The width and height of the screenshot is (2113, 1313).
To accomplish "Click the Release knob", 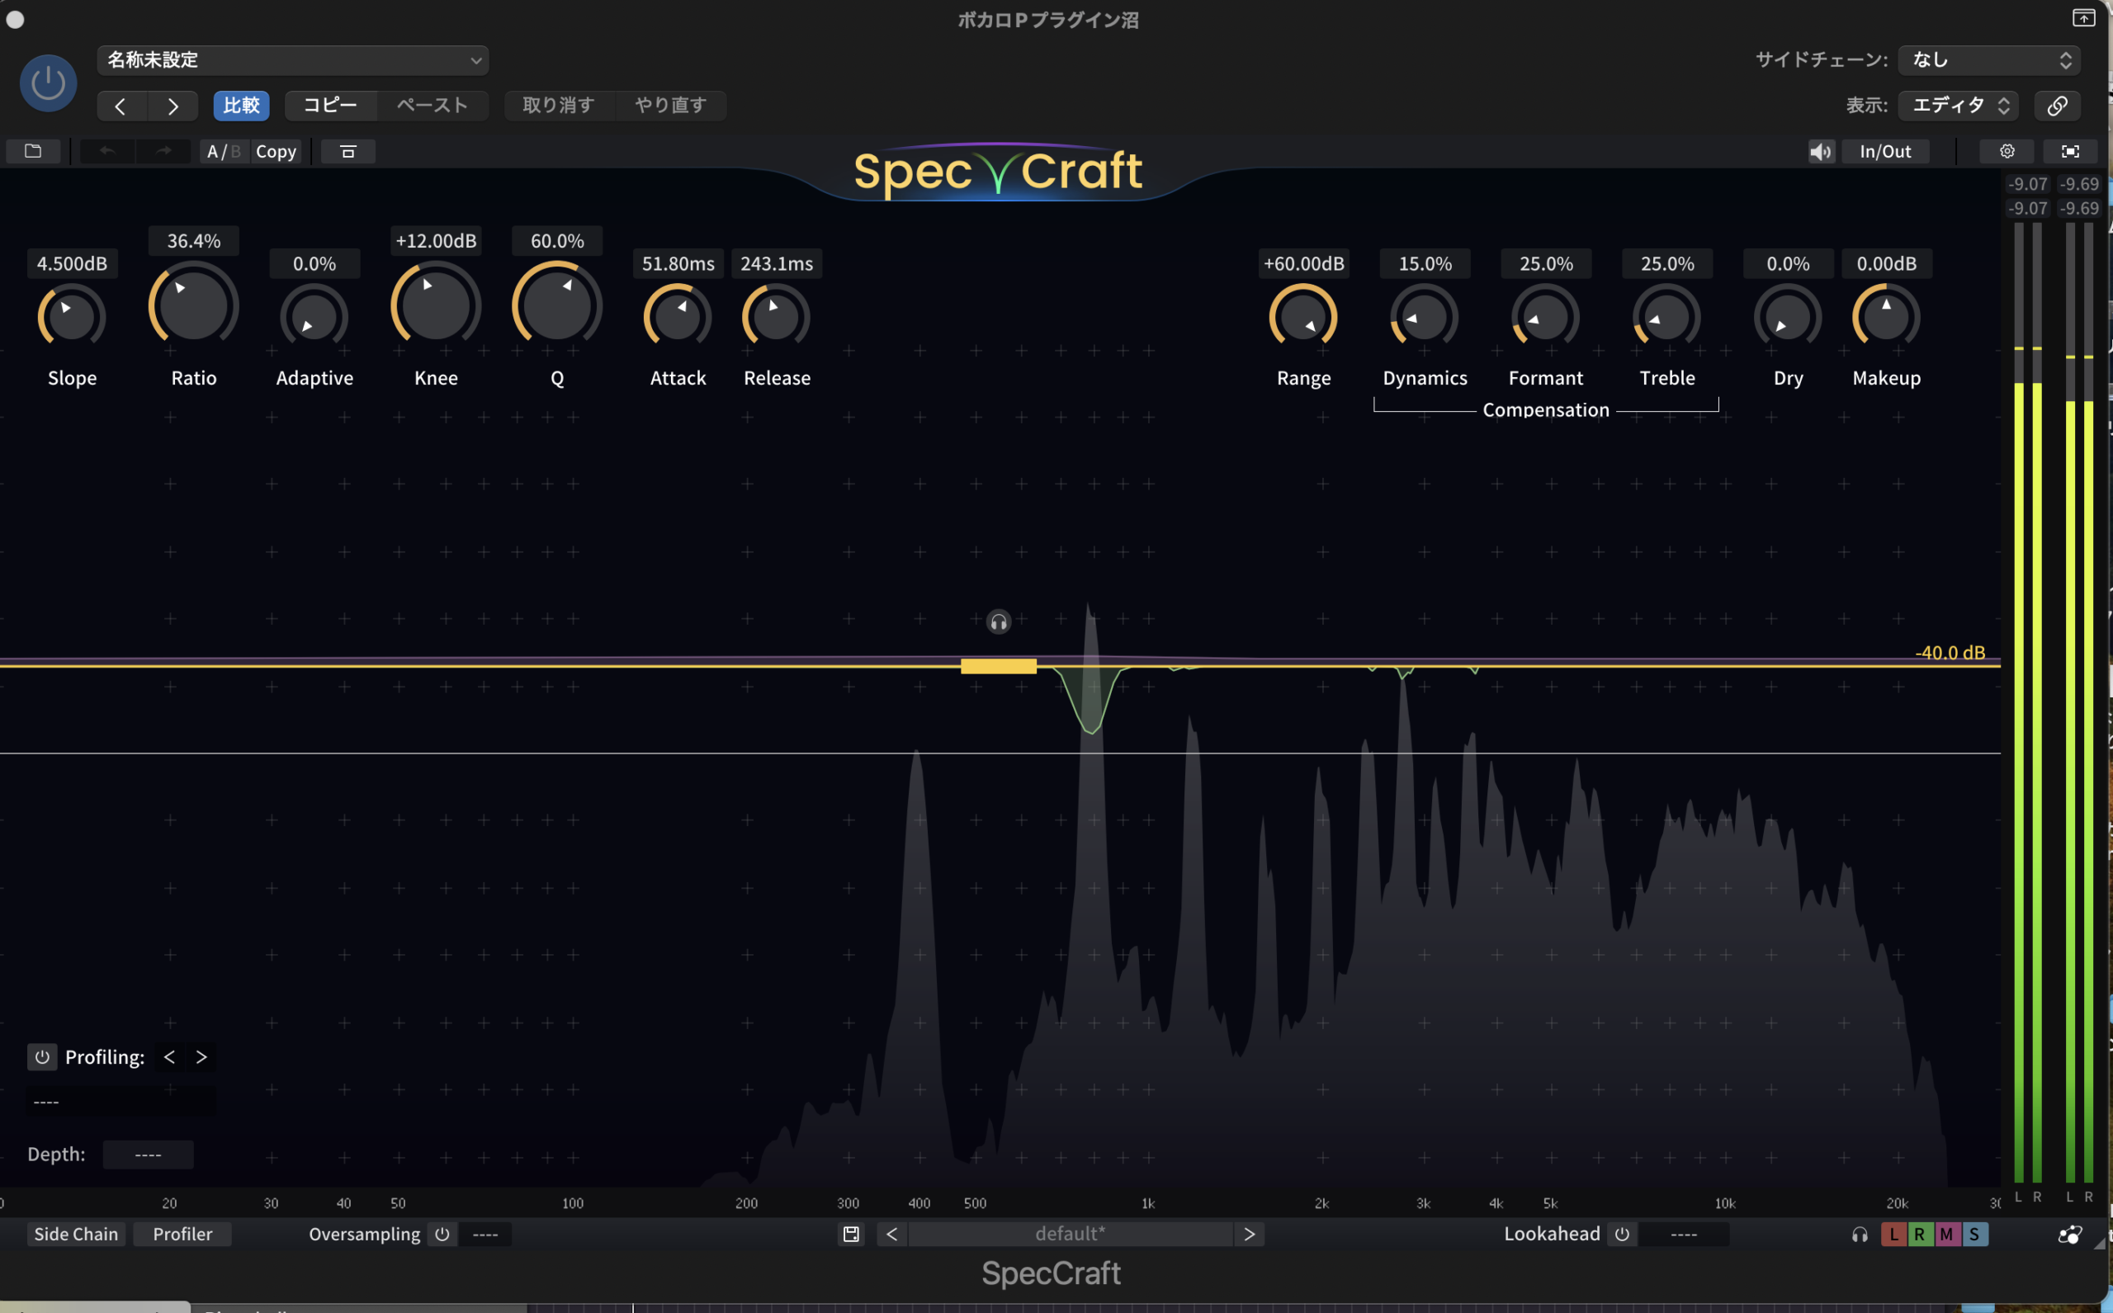I will click(777, 317).
